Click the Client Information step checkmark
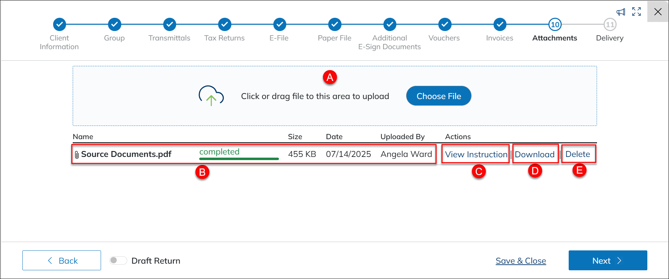The image size is (669, 279). tap(59, 24)
